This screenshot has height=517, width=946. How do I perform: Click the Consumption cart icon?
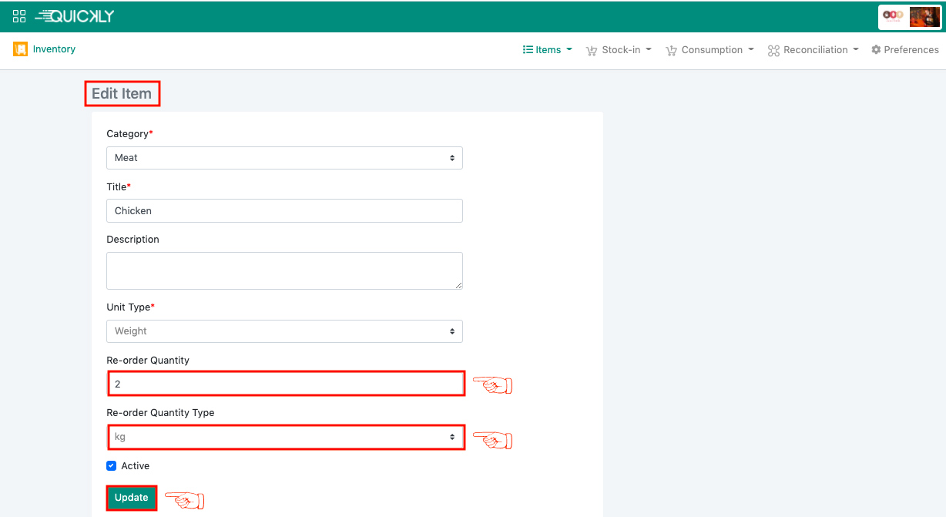pyautogui.click(x=671, y=51)
